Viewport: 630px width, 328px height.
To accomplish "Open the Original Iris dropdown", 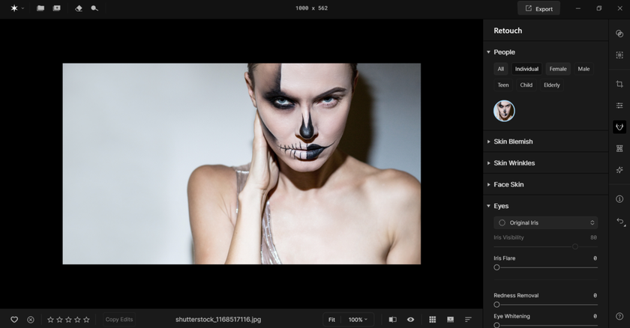I will pyautogui.click(x=545, y=222).
